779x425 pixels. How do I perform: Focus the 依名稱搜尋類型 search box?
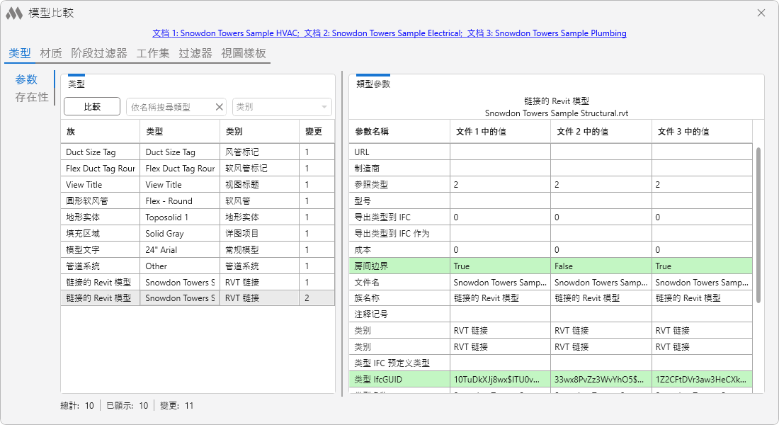coord(171,107)
